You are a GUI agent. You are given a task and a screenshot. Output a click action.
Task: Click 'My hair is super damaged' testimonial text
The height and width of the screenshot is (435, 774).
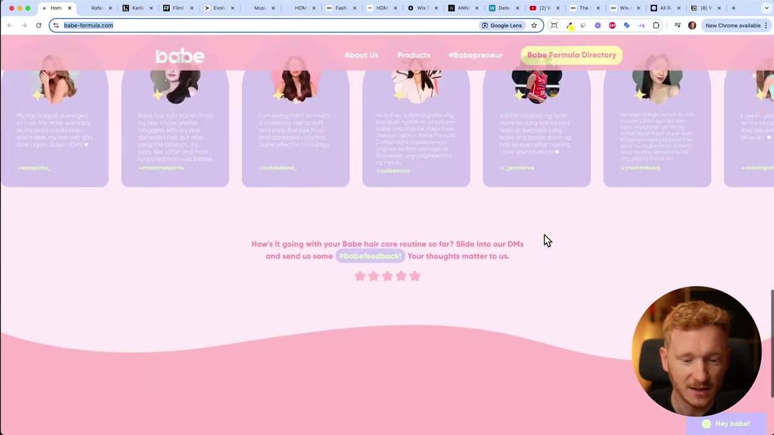pyautogui.click(x=53, y=130)
